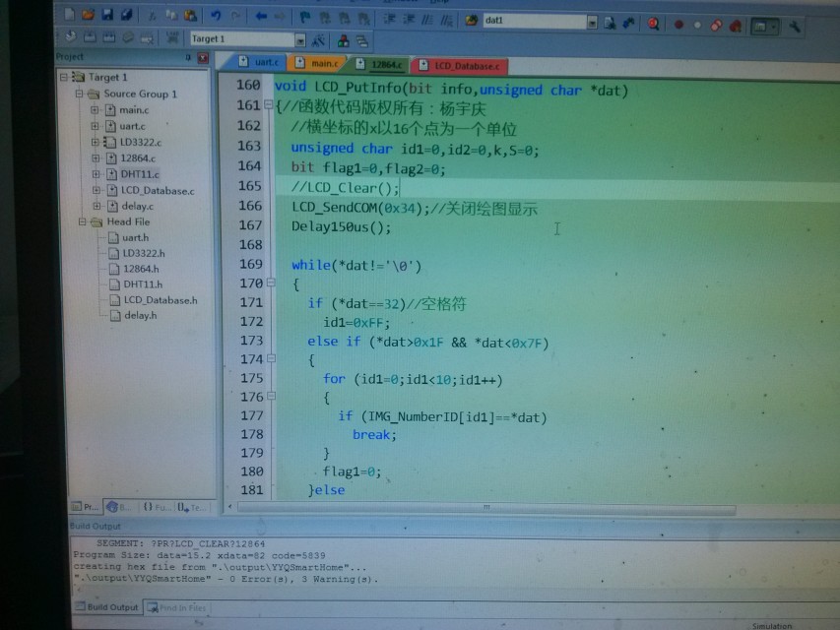Screen dimensions: 840x630
Task: Expand the dat1 search combo box
Action: pyautogui.click(x=592, y=22)
